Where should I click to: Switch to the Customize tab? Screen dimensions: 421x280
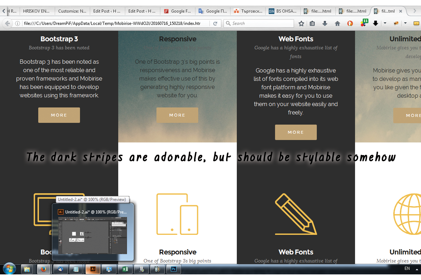(72, 11)
